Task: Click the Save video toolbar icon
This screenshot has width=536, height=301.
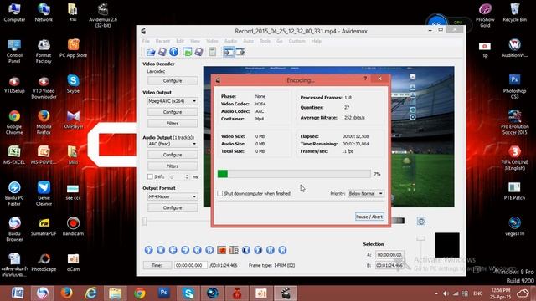Action: [x=162, y=52]
